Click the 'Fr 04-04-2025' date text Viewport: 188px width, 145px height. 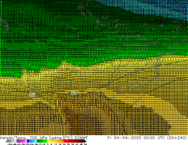[124, 138]
